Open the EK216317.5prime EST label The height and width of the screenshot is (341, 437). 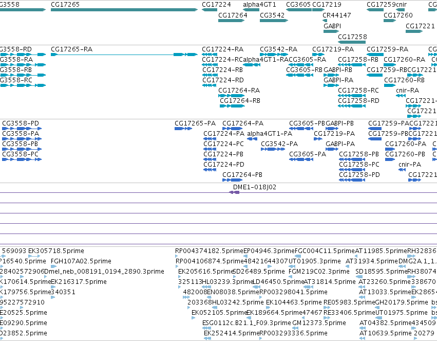coord(79,282)
